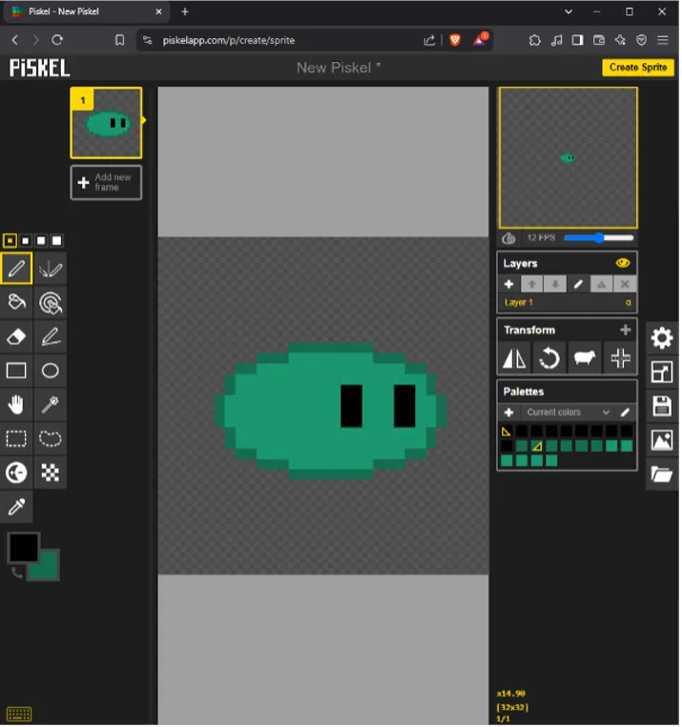Activate the Move hand tool
Screen dimensions: 682x727
[x=16, y=406]
